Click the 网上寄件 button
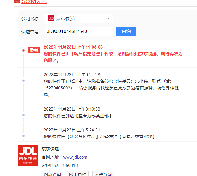197x176 pixels. (x=78, y=174)
